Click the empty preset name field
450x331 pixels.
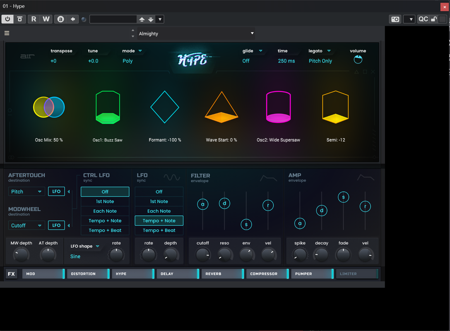tap(113, 19)
